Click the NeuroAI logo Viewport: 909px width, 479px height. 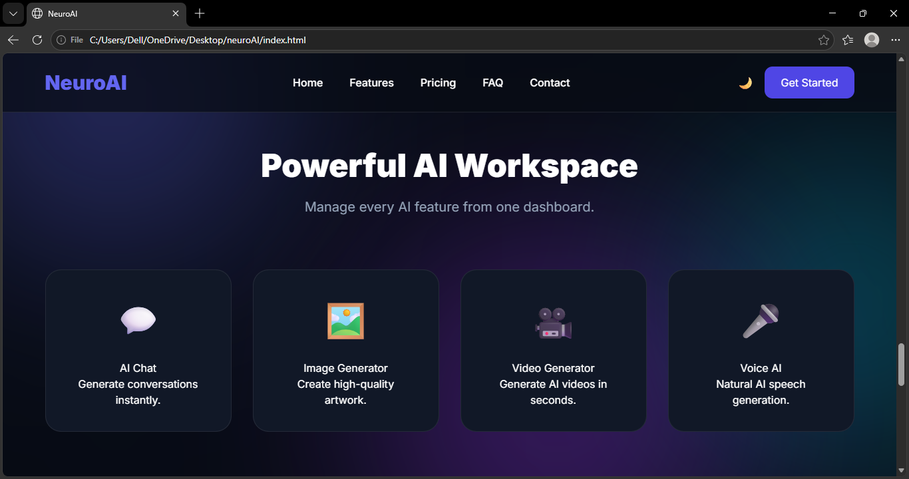(x=86, y=83)
